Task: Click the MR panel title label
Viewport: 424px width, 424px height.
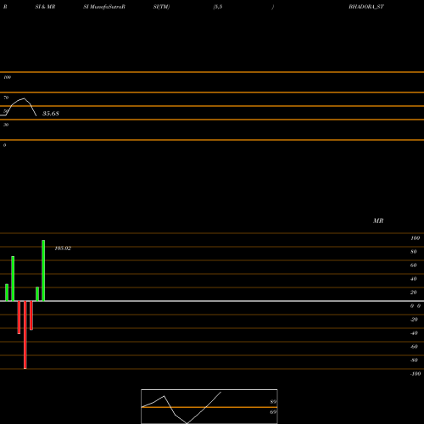Action: click(378, 220)
